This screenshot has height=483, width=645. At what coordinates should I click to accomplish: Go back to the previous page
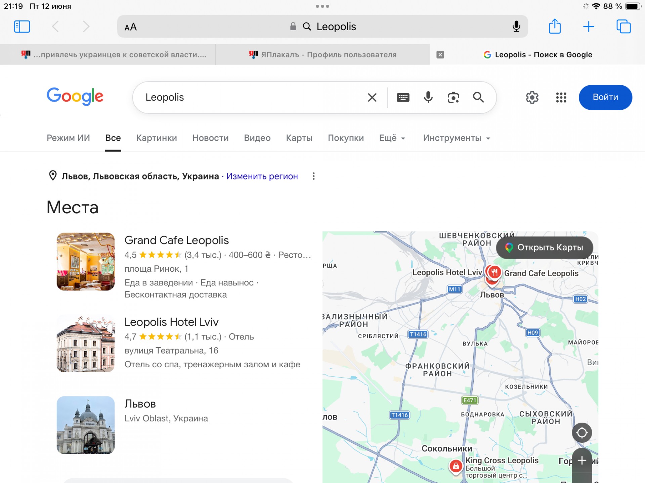(x=56, y=26)
